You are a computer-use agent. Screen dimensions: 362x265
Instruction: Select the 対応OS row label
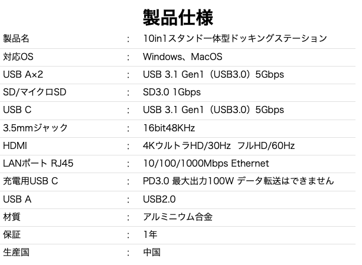pos(18,57)
